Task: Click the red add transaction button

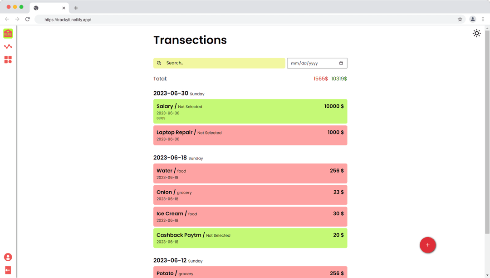Action: click(x=427, y=245)
